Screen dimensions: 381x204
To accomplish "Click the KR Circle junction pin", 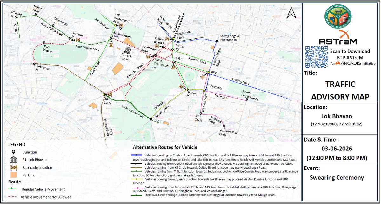I will click(x=104, y=94).
